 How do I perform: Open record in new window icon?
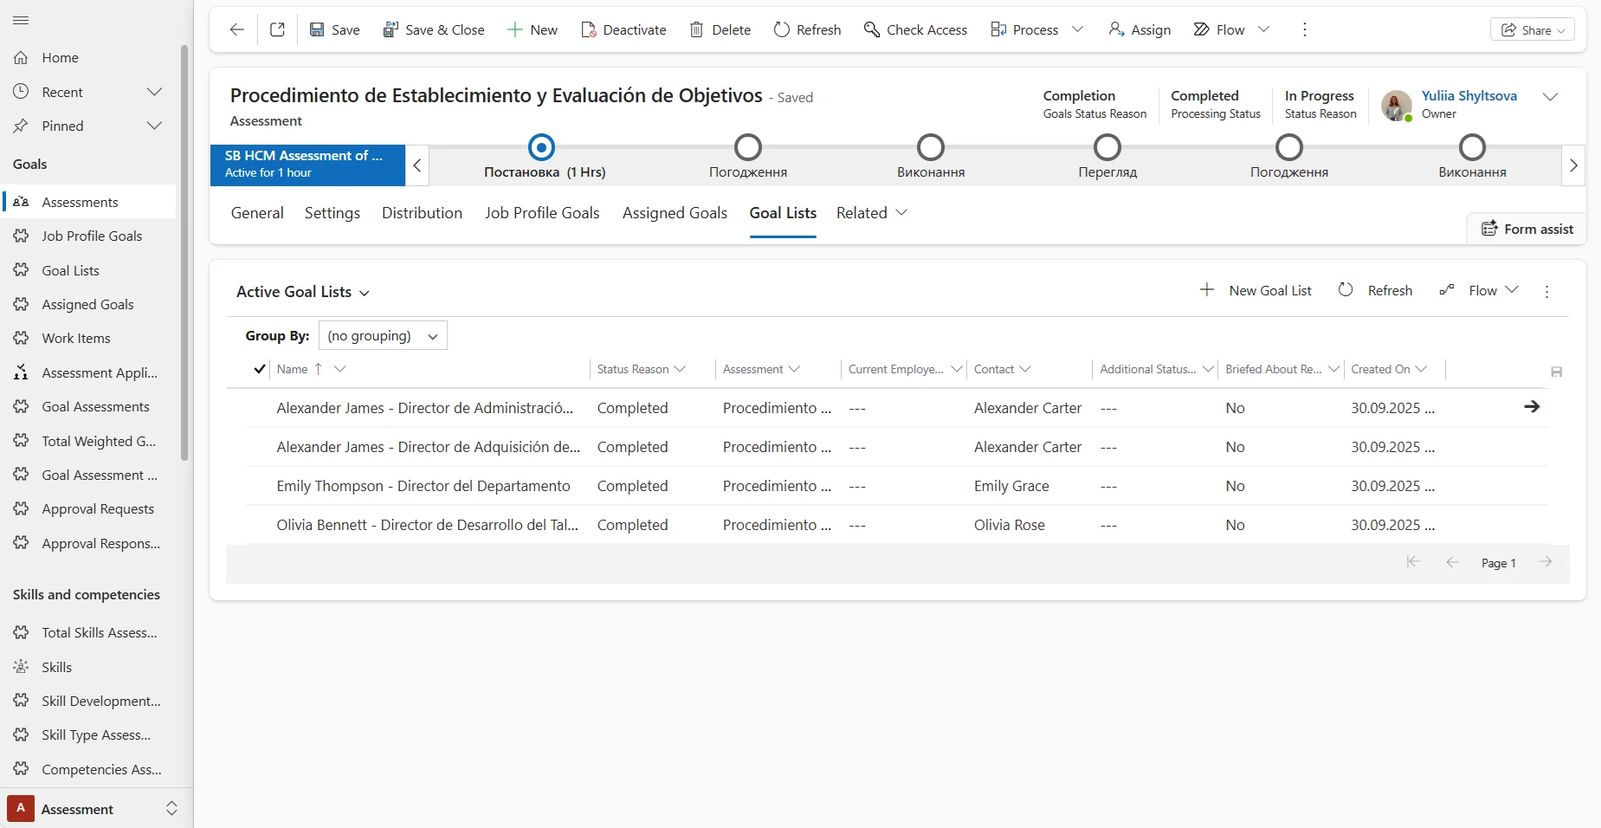(277, 29)
